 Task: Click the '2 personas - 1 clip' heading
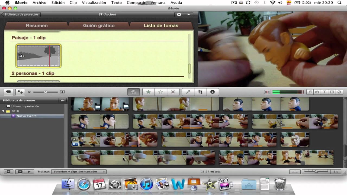pyautogui.click(x=33, y=73)
